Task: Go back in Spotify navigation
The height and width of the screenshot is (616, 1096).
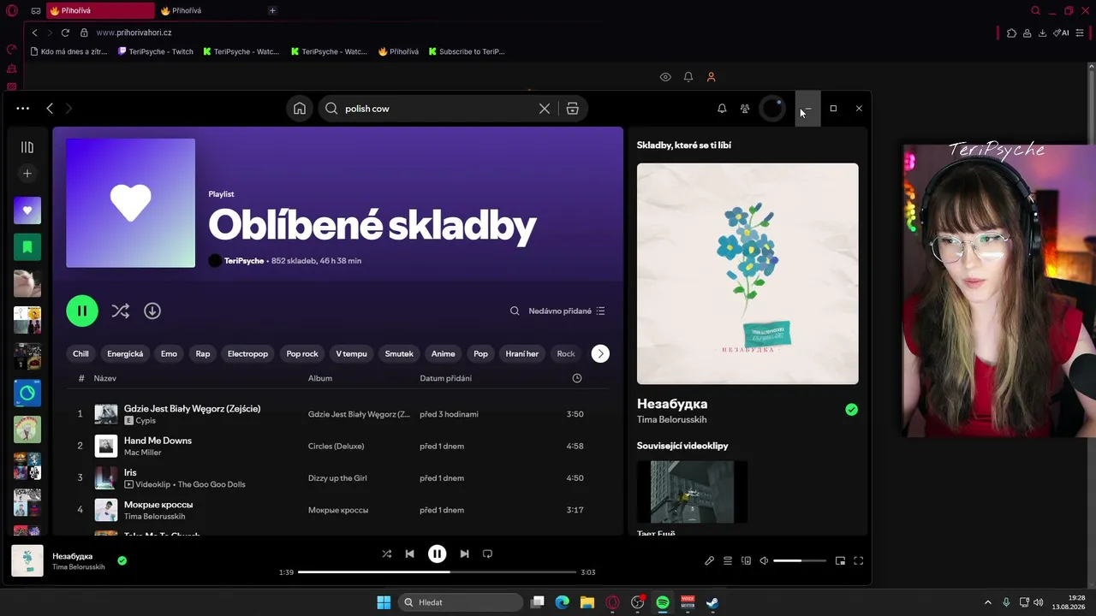Action: (50, 109)
